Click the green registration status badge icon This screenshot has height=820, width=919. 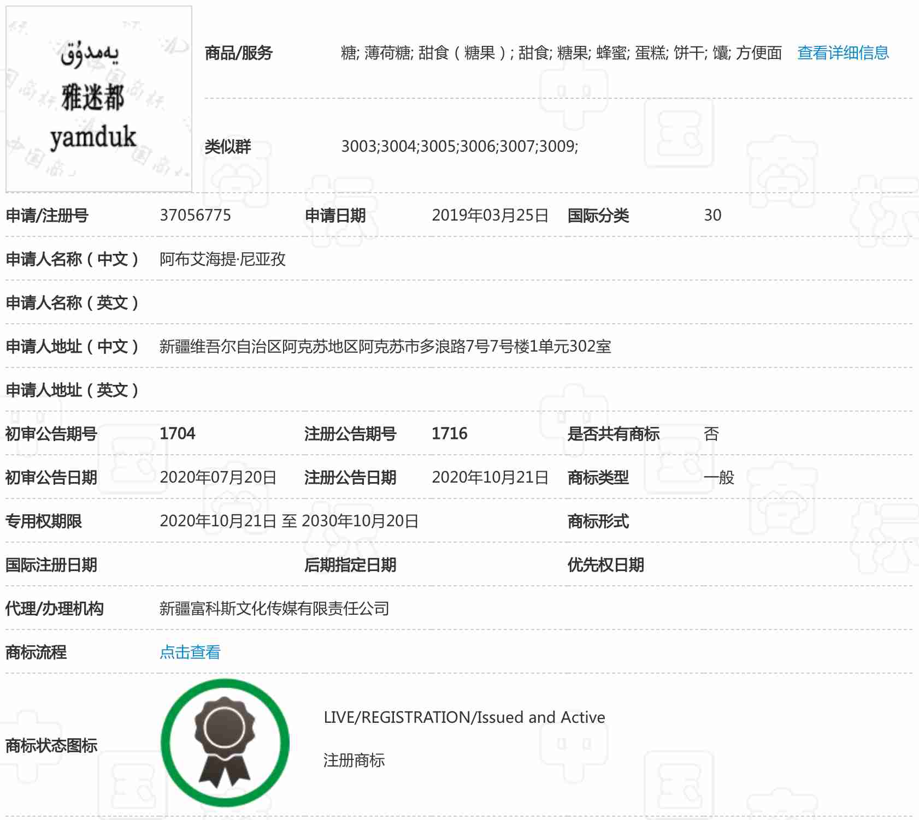coord(225,742)
